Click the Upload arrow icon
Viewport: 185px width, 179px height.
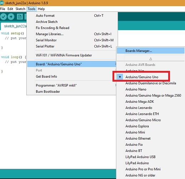(x=11, y=17)
